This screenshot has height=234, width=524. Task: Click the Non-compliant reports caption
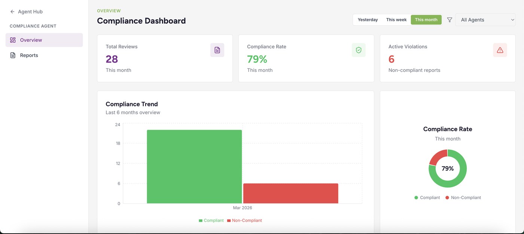(x=414, y=70)
